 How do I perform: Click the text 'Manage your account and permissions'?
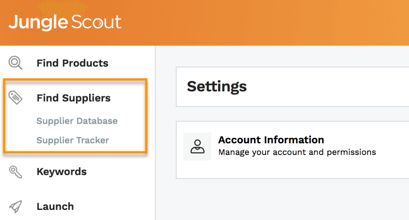point(297,152)
